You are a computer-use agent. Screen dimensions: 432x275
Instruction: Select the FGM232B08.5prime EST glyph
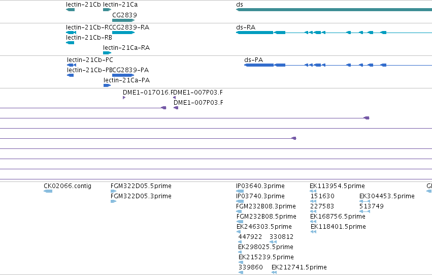pyautogui.click(x=240, y=222)
